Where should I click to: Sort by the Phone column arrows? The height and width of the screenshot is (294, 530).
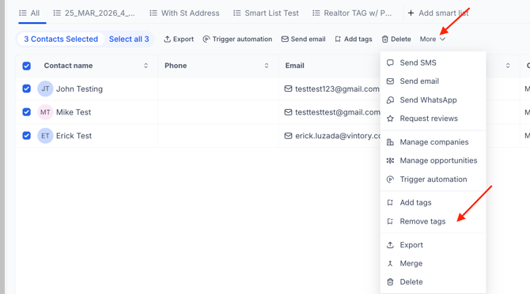267,66
